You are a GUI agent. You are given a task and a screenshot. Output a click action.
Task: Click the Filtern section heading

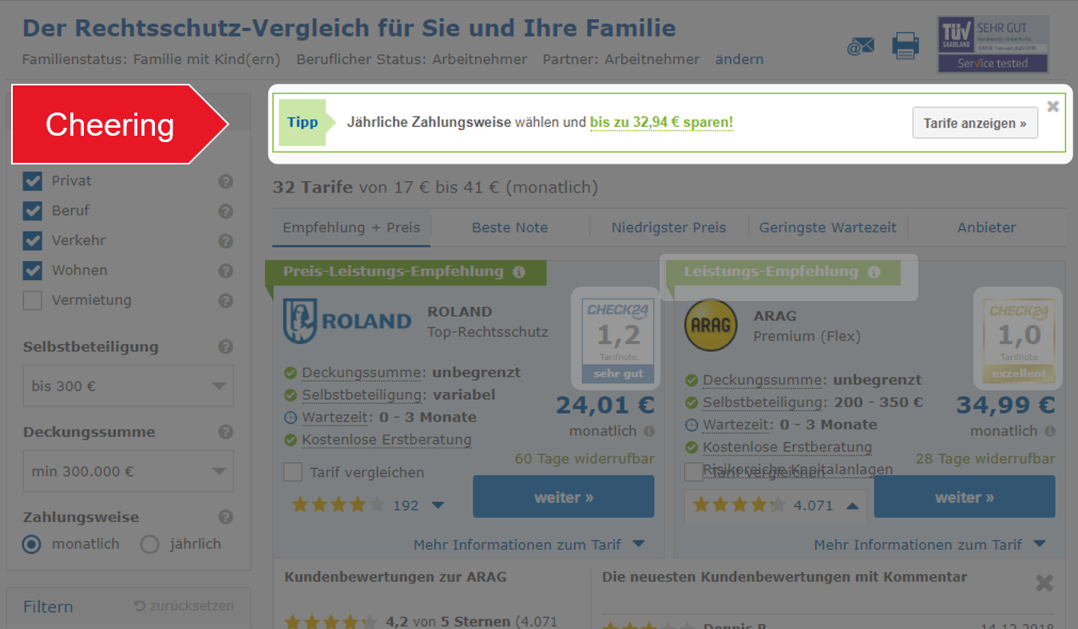[48, 607]
